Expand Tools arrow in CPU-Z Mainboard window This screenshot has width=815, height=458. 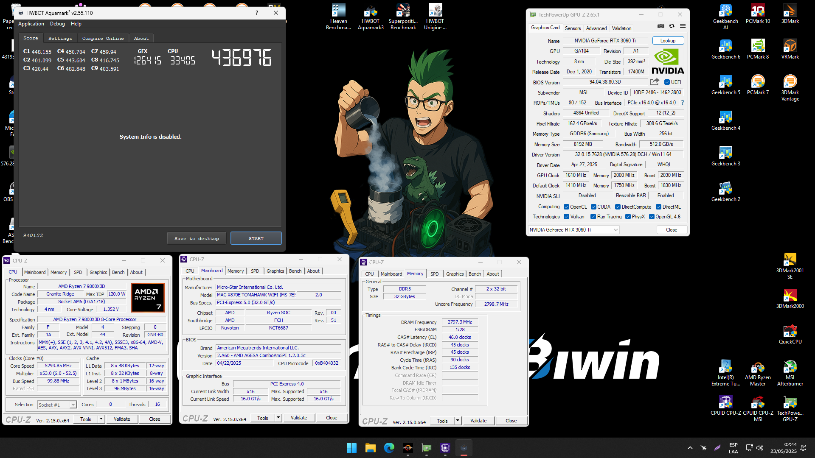tap(278, 418)
